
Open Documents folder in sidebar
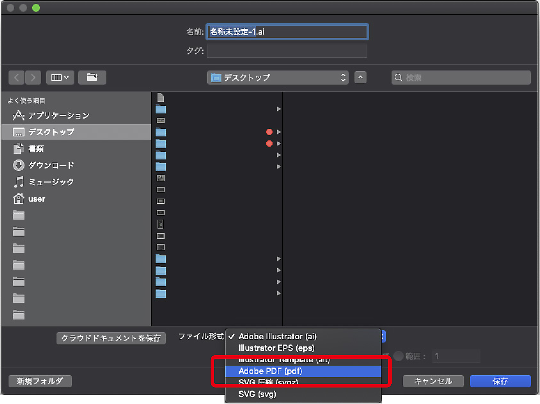coord(36,149)
